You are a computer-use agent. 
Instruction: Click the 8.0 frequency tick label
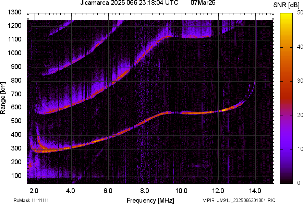point(145,191)
